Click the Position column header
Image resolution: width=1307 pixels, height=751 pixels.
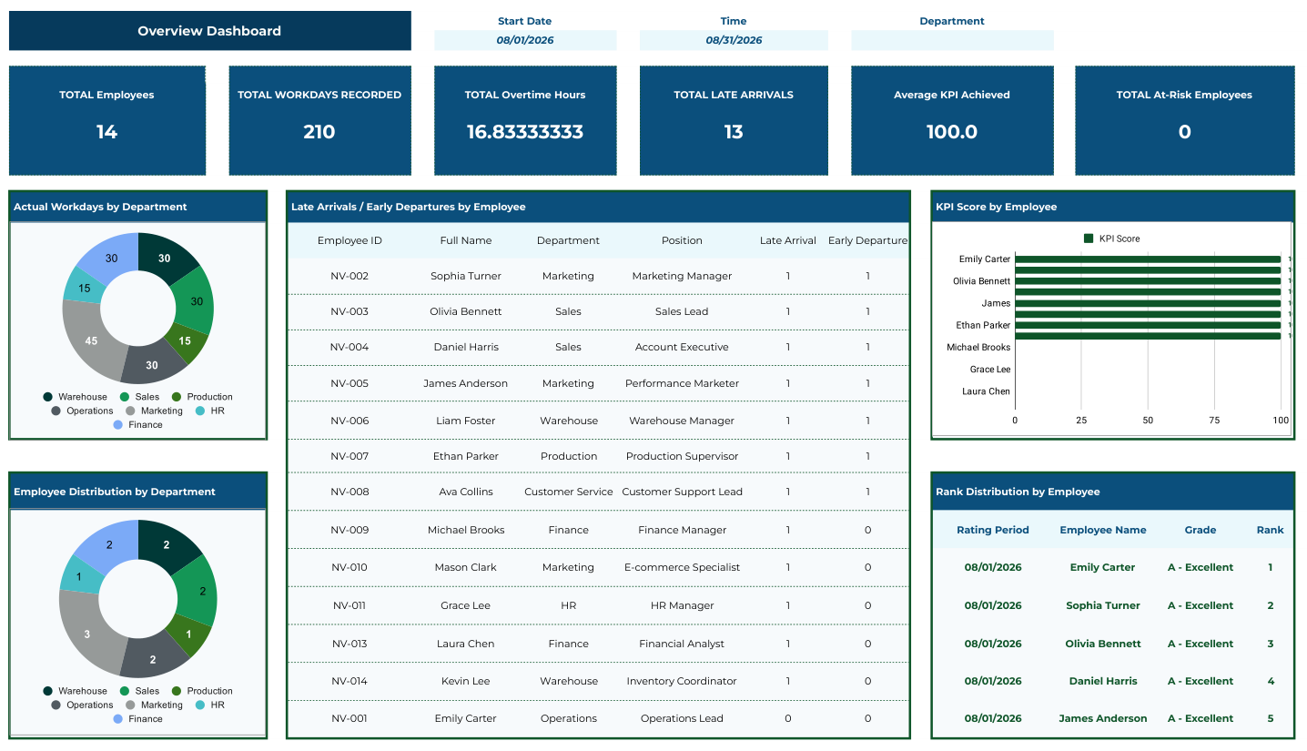click(682, 240)
